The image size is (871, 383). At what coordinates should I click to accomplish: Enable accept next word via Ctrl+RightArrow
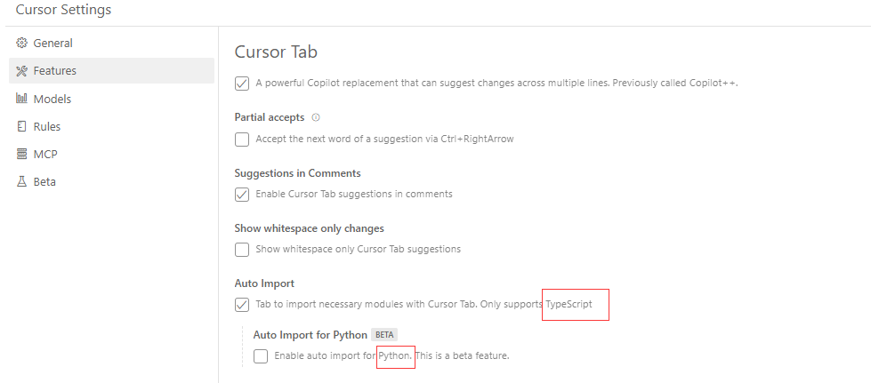(x=242, y=140)
